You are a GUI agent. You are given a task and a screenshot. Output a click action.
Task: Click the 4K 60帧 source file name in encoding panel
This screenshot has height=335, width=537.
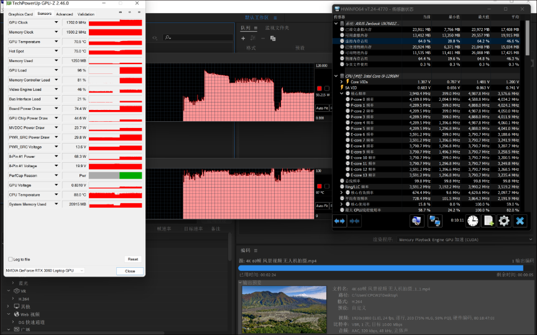[x=280, y=261]
